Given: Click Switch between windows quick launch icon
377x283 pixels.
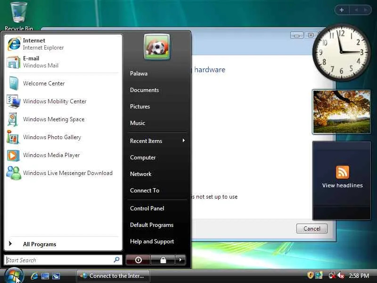Looking at the screenshot, I should click(x=56, y=276).
